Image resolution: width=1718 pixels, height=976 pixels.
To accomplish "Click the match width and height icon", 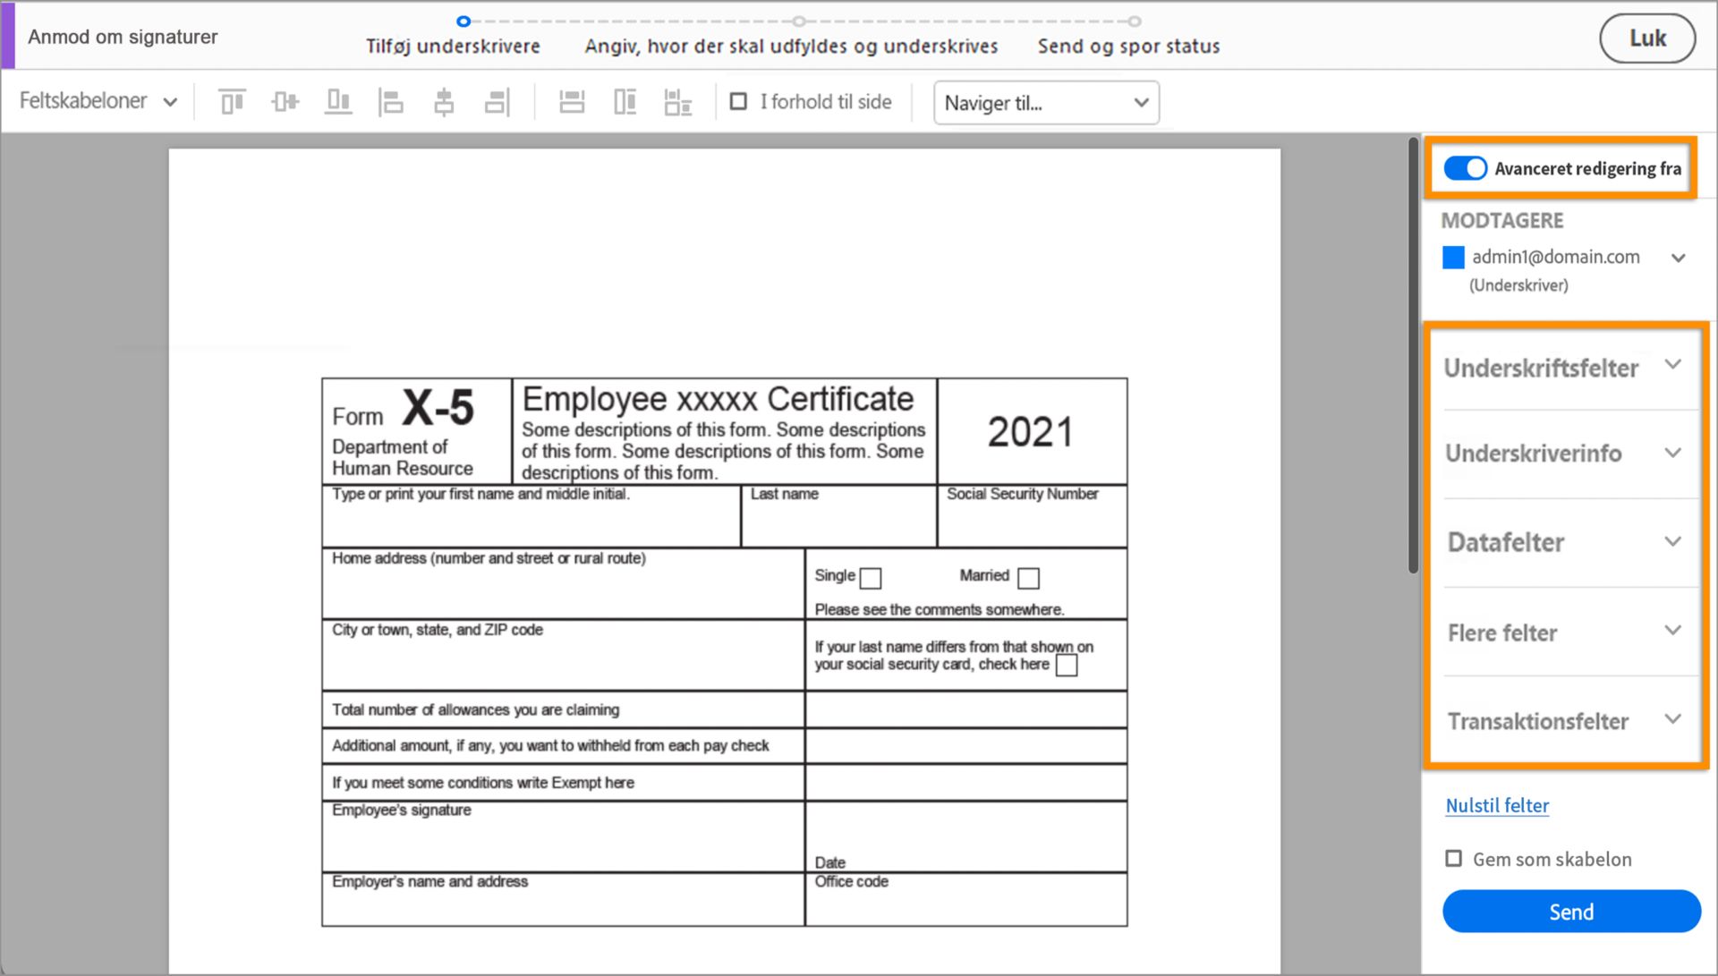I will 677,102.
